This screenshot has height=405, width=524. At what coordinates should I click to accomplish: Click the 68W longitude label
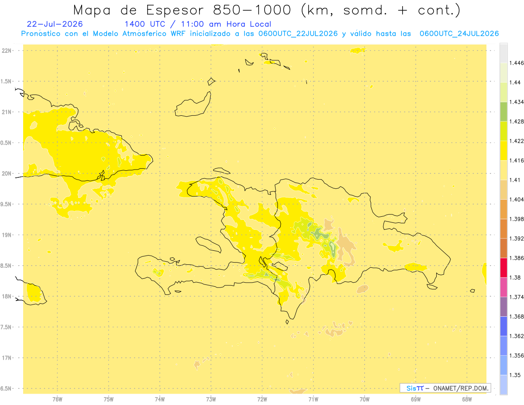[467, 399]
